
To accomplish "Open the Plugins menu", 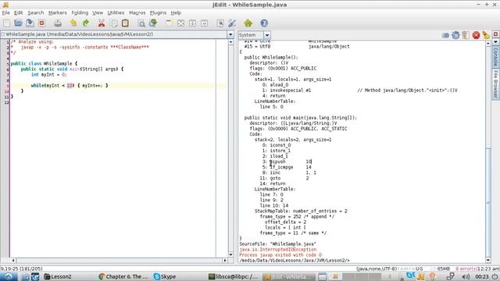I will 158,12.
